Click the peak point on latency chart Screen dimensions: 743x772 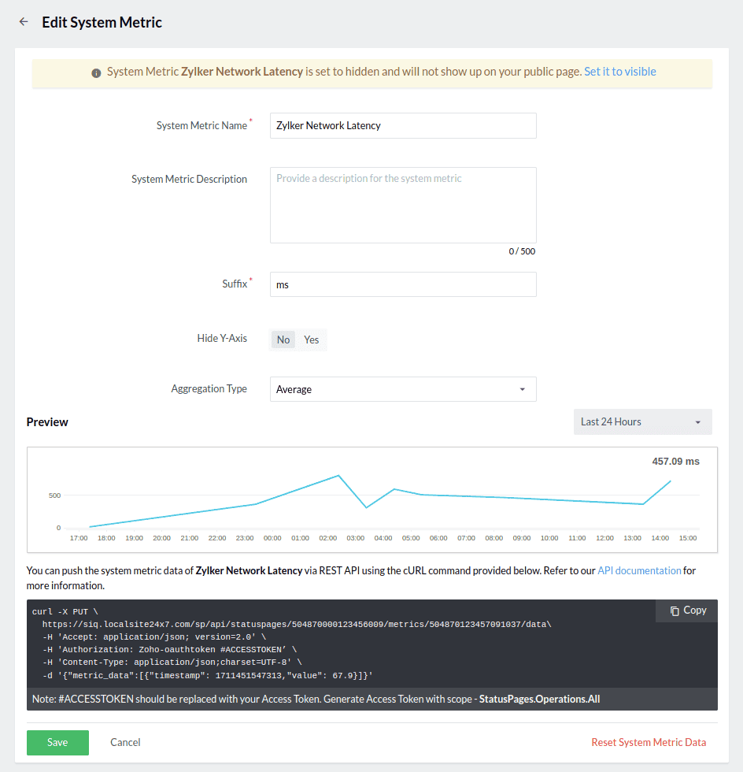[338, 476]
